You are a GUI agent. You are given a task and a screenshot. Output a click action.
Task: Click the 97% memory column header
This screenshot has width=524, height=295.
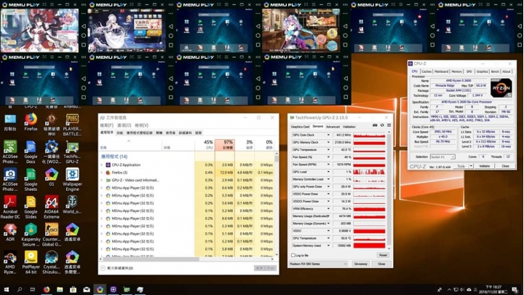click(x=225, y=144)
